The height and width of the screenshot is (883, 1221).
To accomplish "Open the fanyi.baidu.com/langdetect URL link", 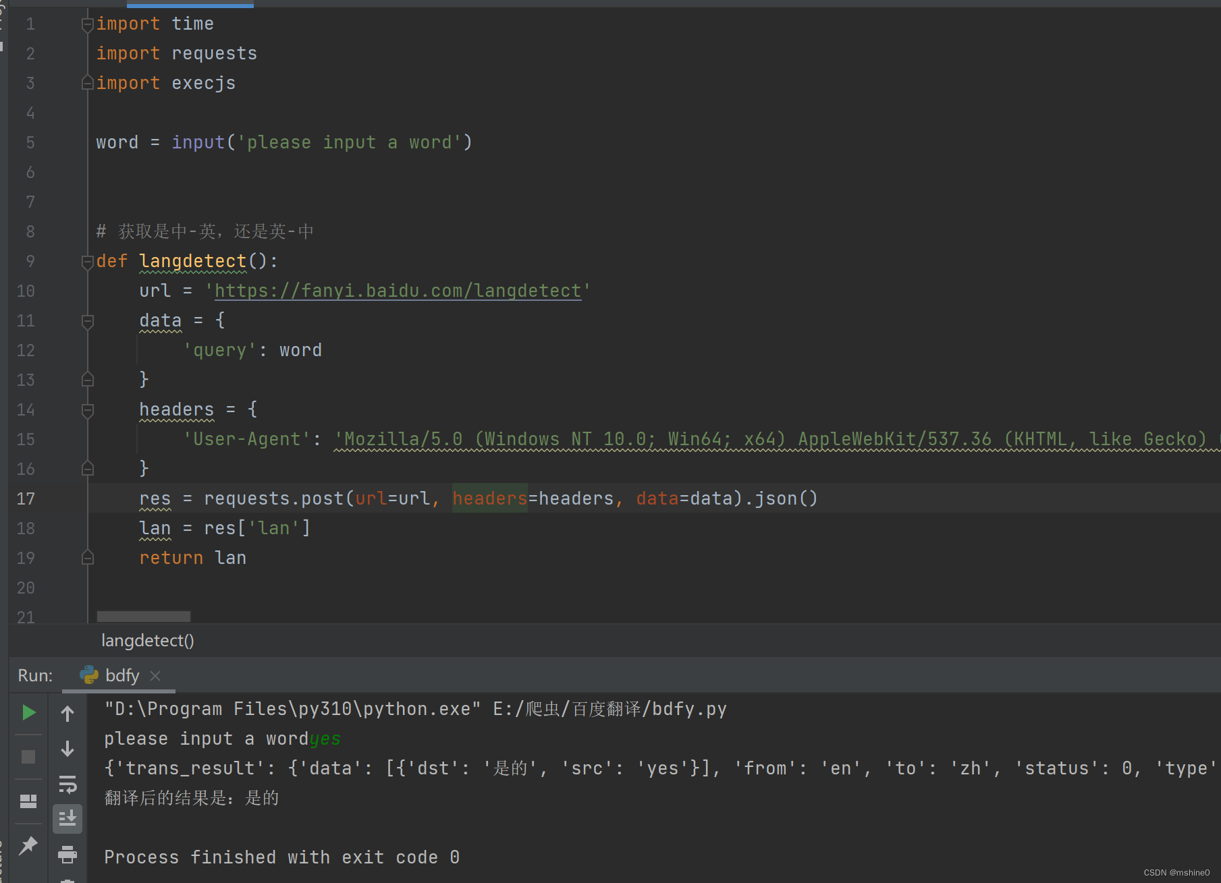I will (398, 291).
